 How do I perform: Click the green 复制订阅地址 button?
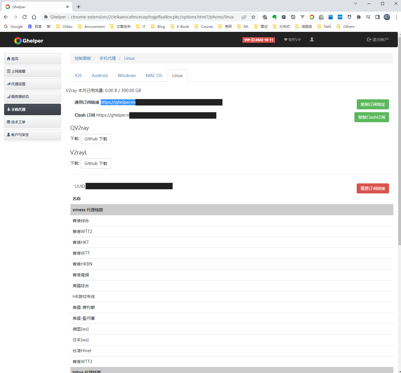pos(373,104)
